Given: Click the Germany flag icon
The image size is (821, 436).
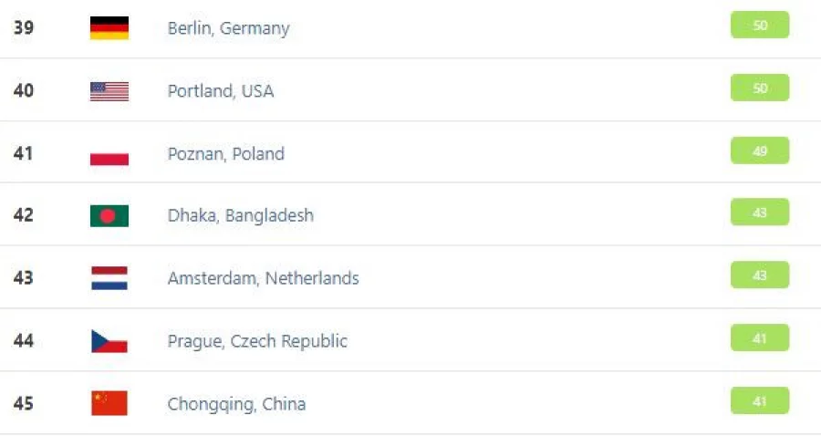Looking at the screenshot, I should click(109, 27).
